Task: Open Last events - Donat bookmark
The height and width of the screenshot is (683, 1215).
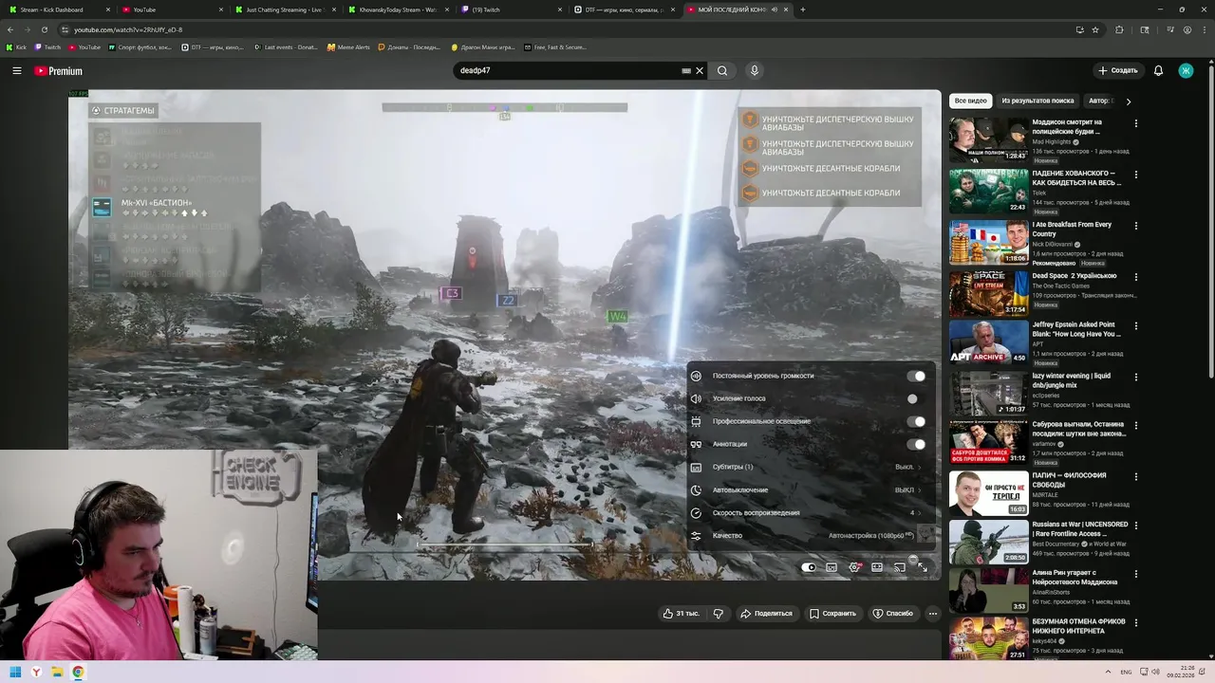Action: tap(286, 46)
